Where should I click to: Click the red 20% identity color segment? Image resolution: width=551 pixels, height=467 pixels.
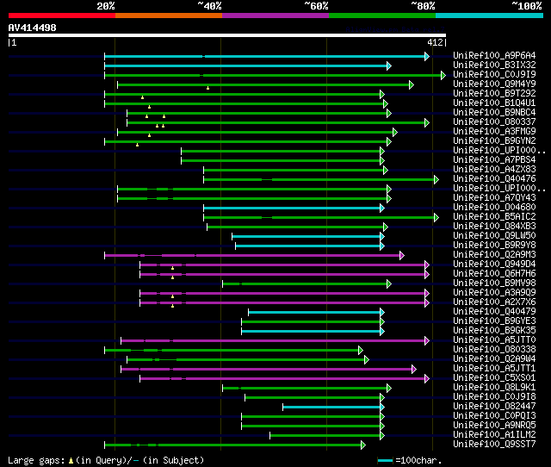(62, 16)
